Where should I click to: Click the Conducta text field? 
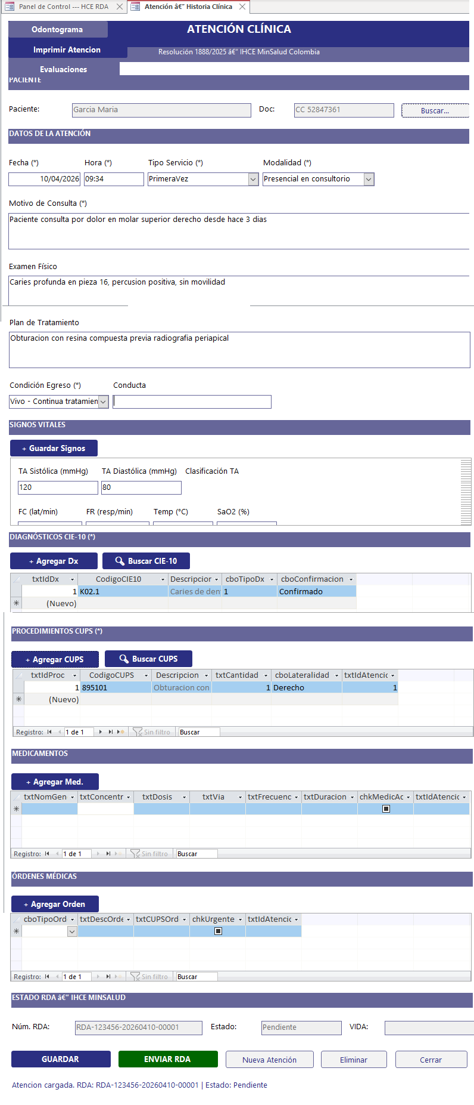point(192,402)
